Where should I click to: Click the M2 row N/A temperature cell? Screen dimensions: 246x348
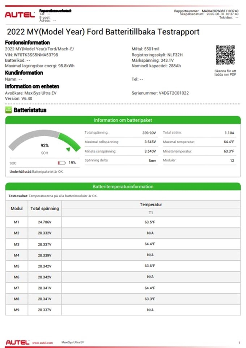tap(150, 233)
